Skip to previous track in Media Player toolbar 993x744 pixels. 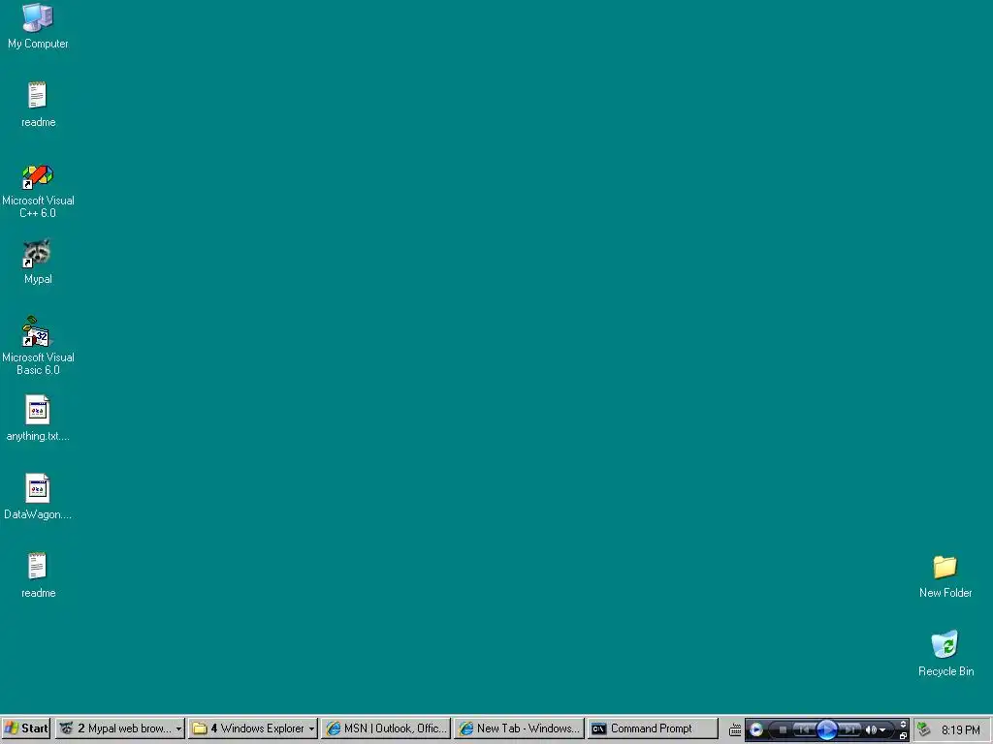coord(804,730)
